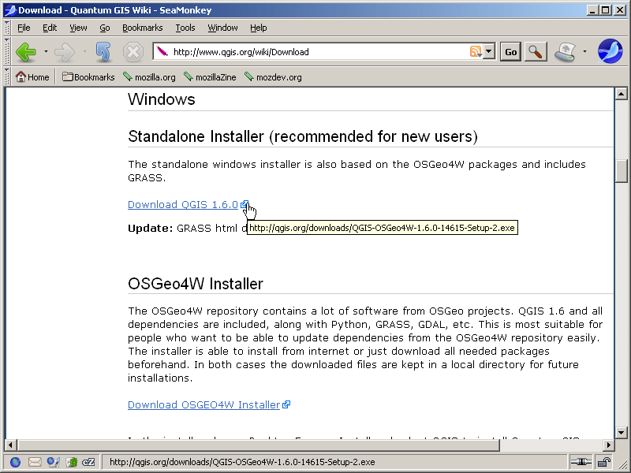Click the 'Standalone Installer (recommended for new users)' heading
This screenshot has height=473, width=631.
coord(303,136)
